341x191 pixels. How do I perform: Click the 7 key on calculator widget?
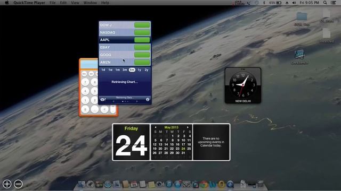point(85,82)
